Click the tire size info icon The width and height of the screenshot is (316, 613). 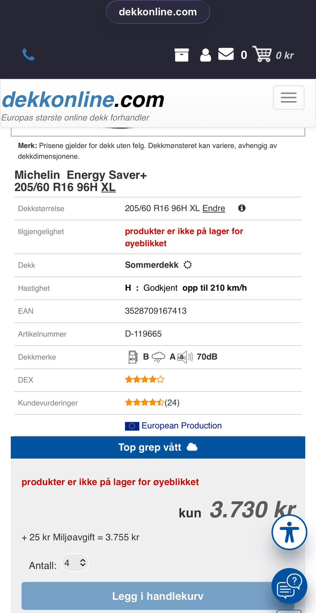(x=242, y=208)
